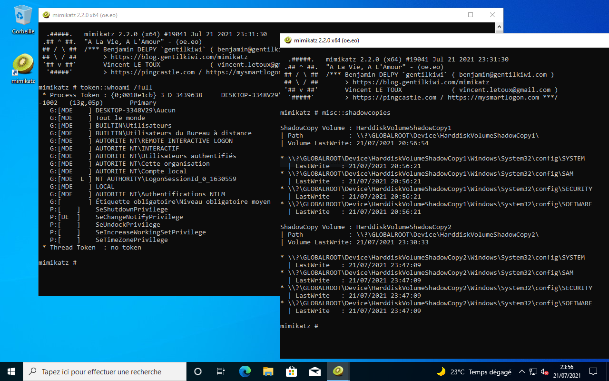
Task: Open File Explorer from the taskbar
Action: (x=268, y=371)
